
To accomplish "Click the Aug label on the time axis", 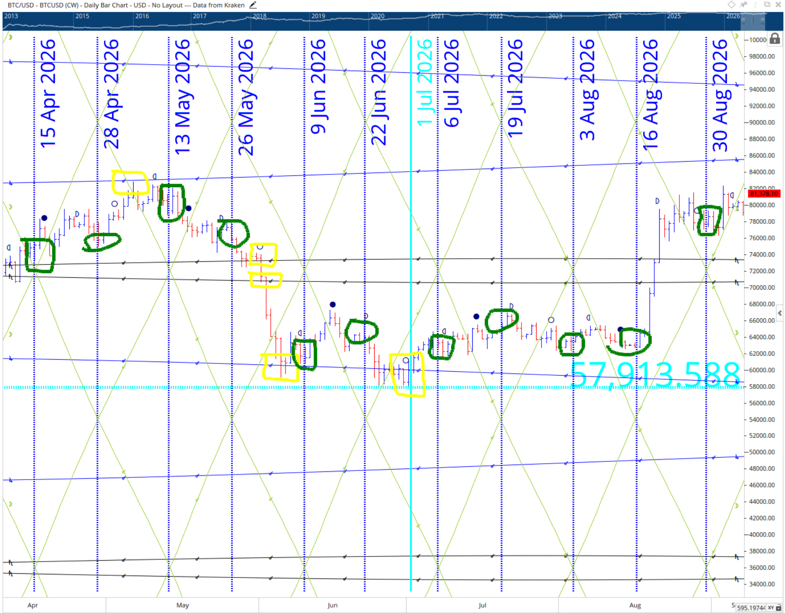I will tap(635, 605).
